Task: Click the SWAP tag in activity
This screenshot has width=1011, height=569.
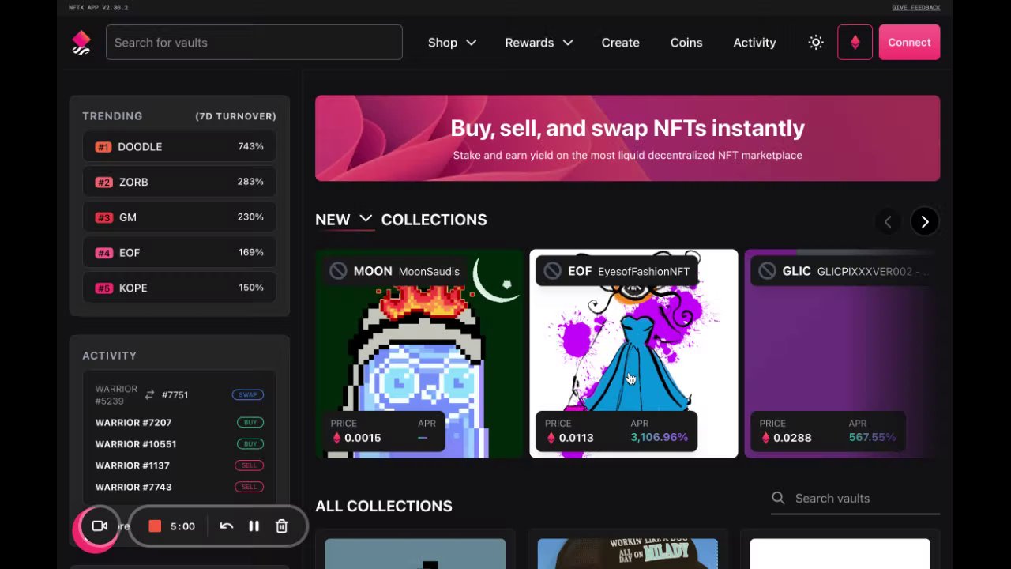Action: coord(248,394)
